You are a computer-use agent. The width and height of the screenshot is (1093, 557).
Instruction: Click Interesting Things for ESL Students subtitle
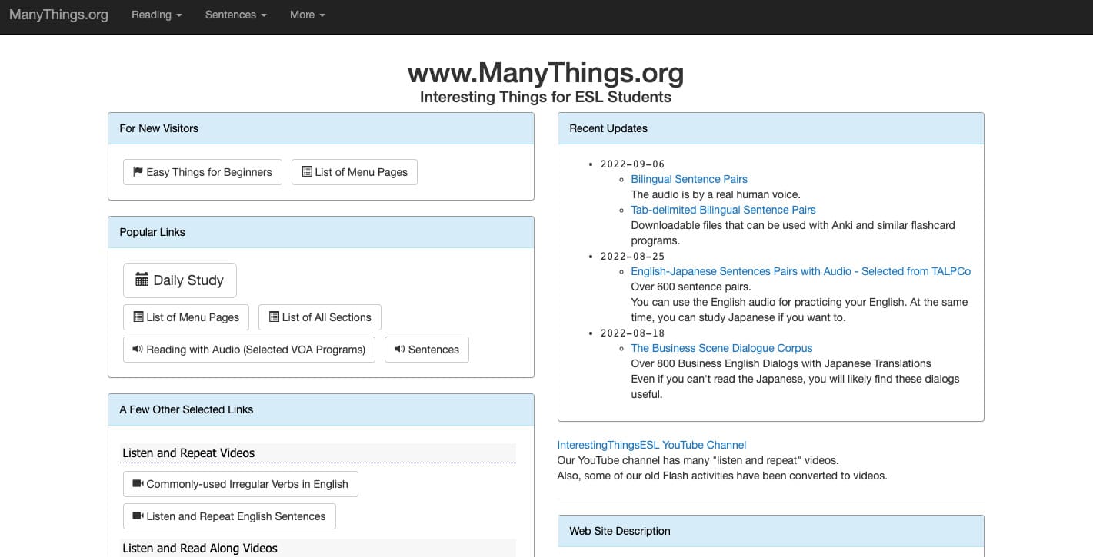(x=545, y=97)
